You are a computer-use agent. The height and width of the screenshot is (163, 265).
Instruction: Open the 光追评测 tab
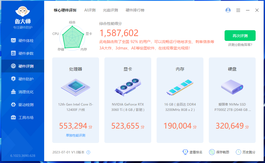point(111,10)
